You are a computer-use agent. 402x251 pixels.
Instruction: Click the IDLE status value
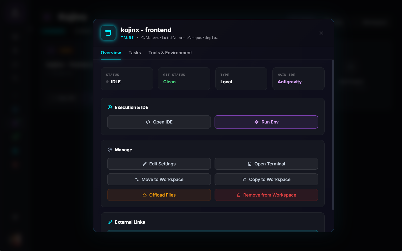coord(116,82)
